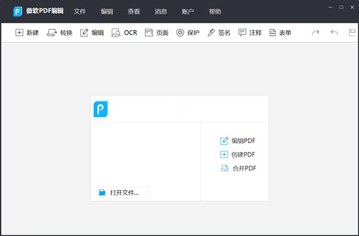The height and width of the screenshot is (236, 359).
Task: Click the 新建 plus icon in toolbar
Action: pyautogui.click(x=19, y=33)
